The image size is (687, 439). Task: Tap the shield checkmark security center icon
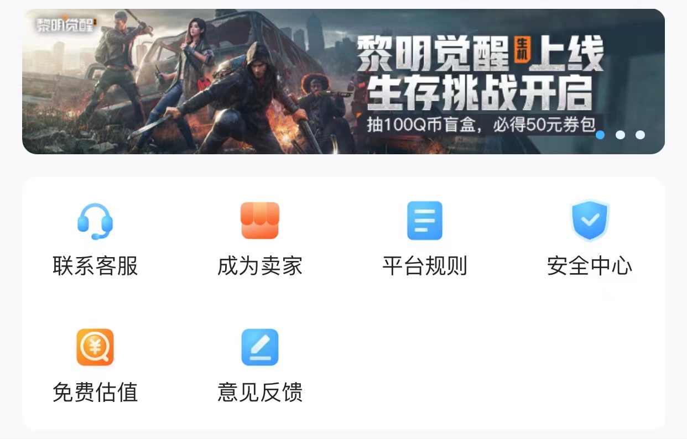pos(590,221)
